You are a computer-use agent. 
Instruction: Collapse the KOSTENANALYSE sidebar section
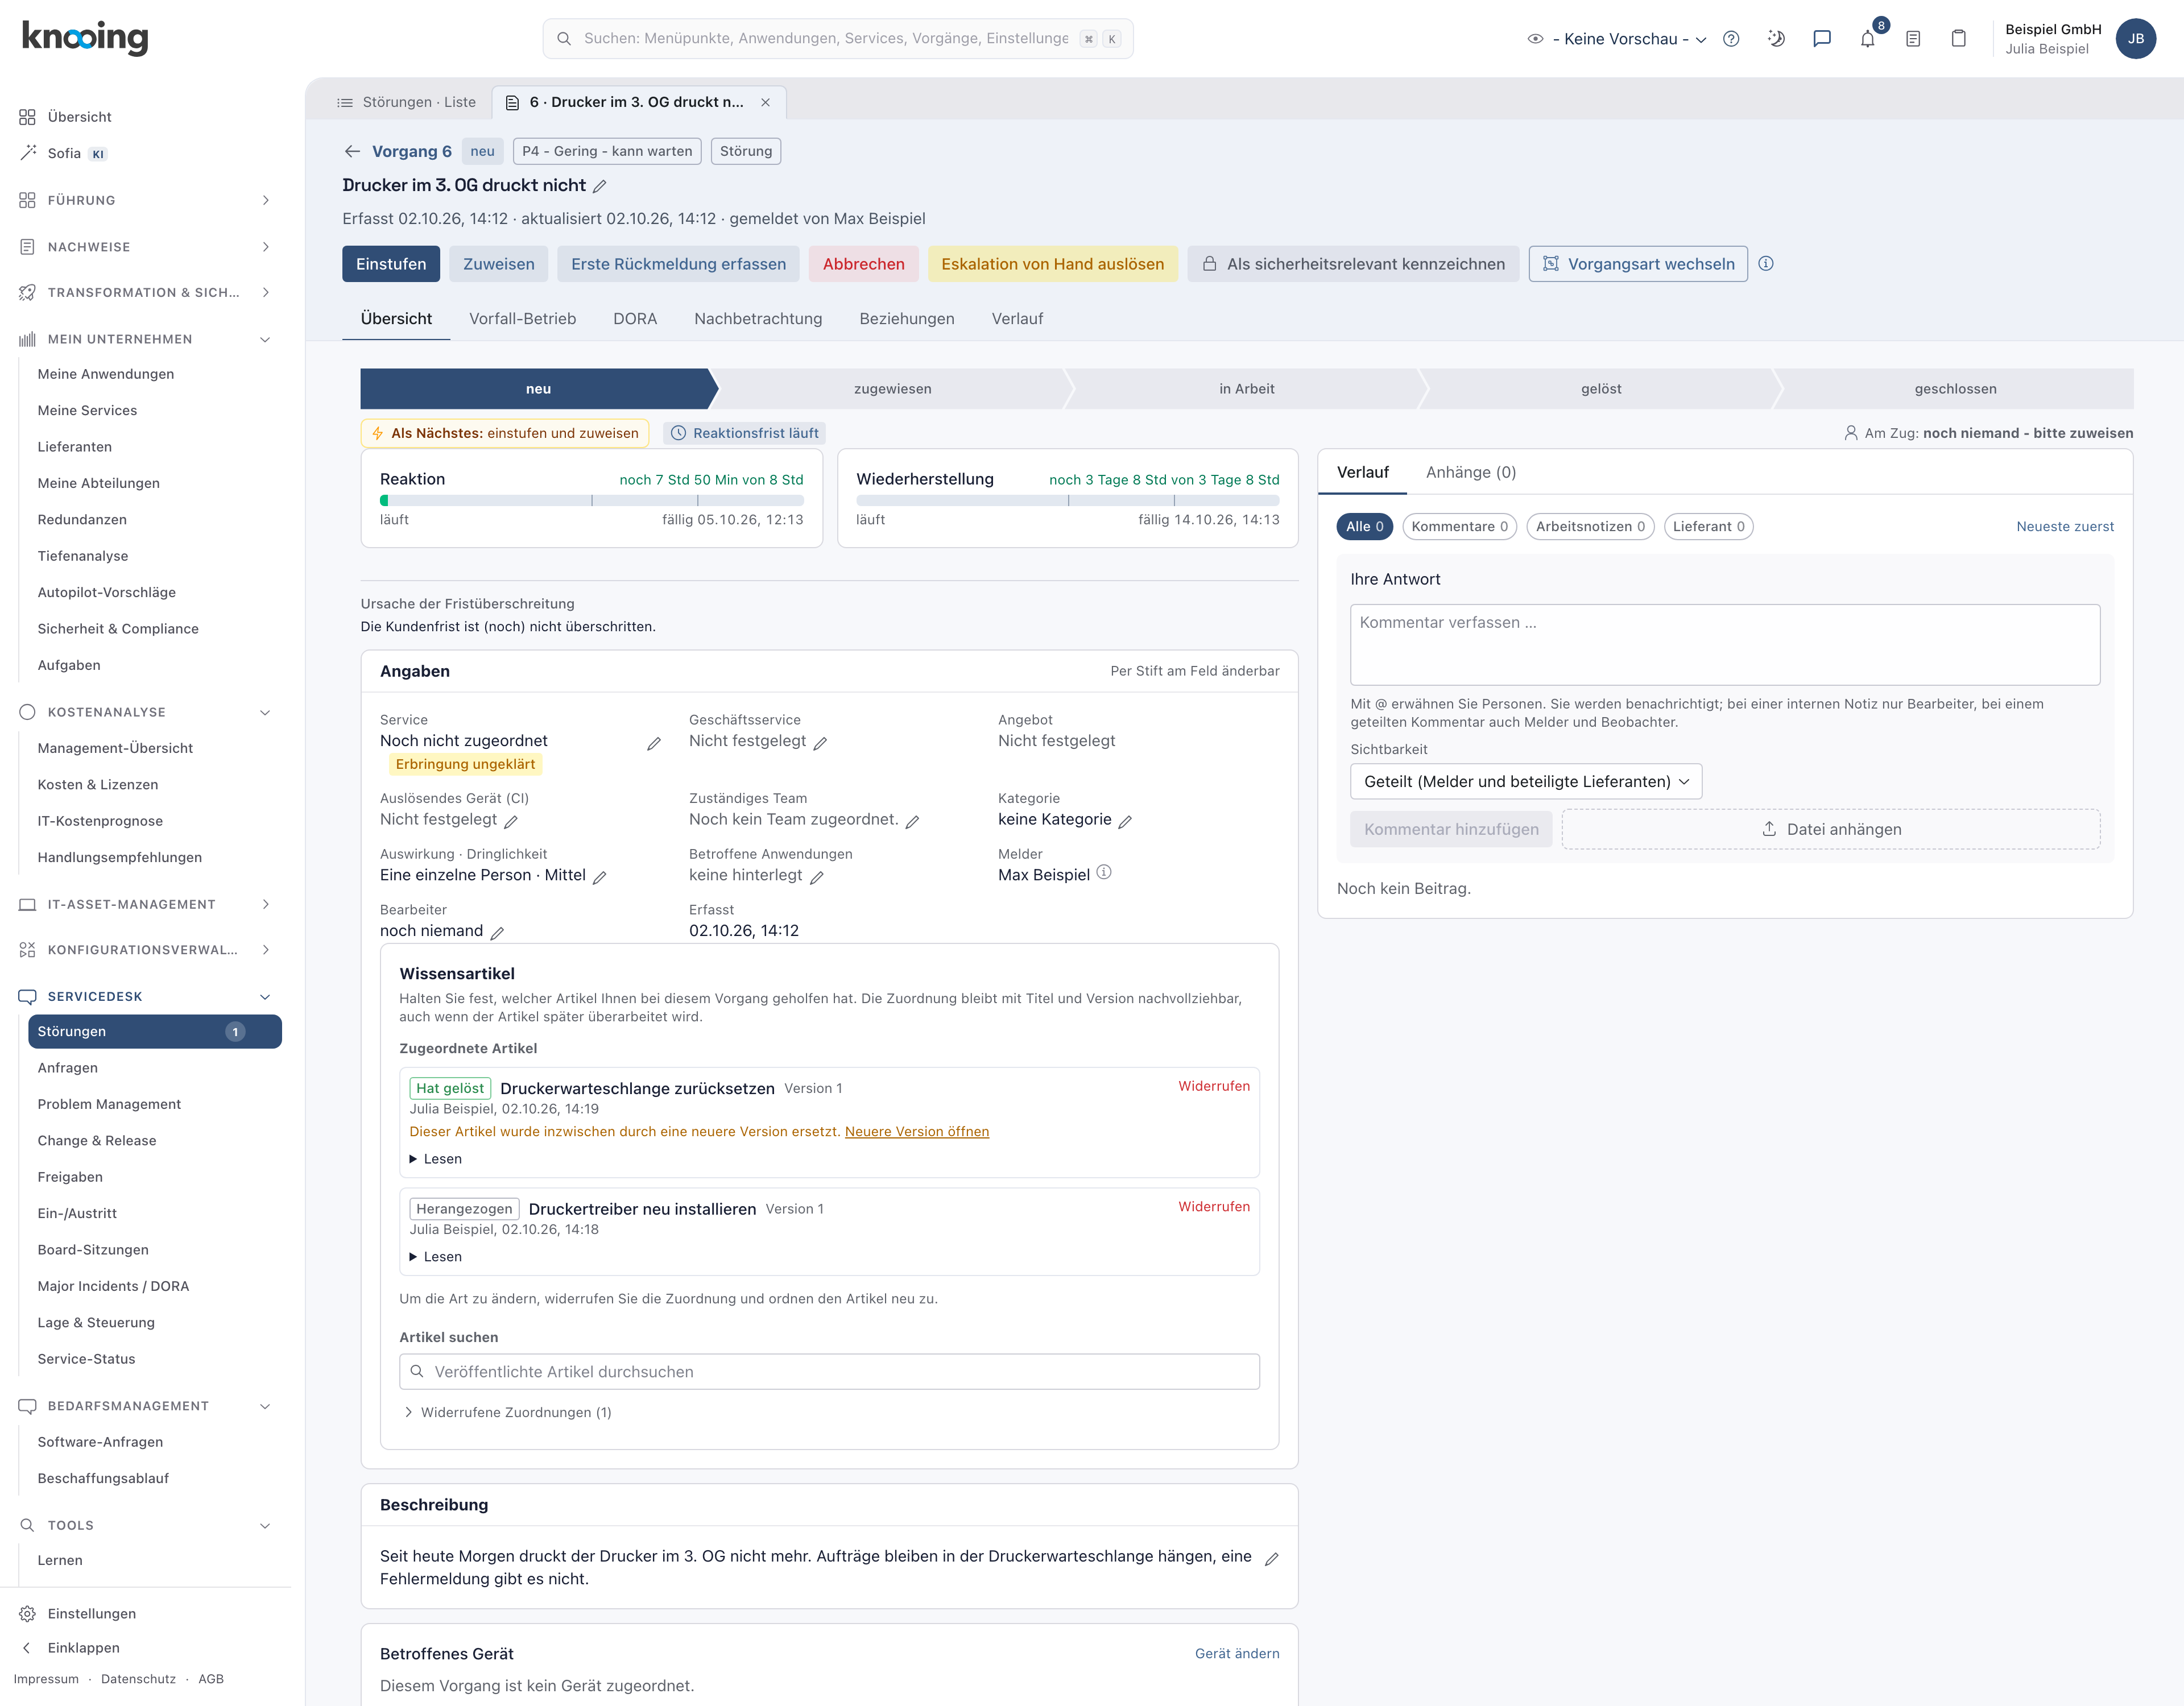(x=145, y=712)
